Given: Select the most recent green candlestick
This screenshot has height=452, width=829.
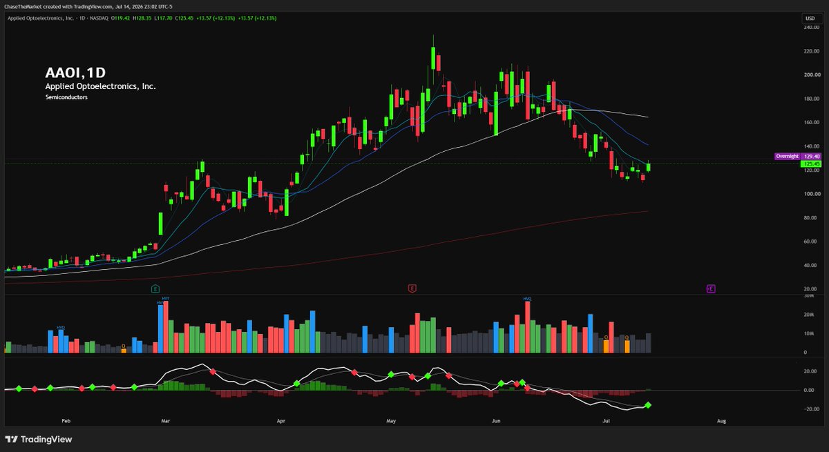Looking at the screenshot, I should [648, 166].
